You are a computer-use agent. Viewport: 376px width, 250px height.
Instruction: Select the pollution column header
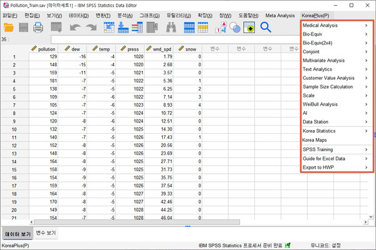tap(44, 49)
